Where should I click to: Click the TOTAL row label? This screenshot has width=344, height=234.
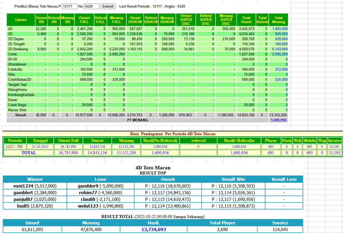29,153
